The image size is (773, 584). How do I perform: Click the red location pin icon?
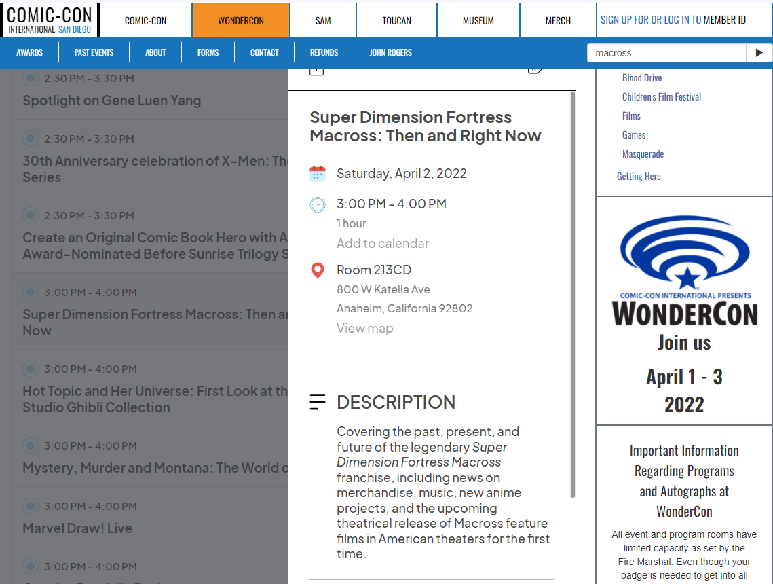[x=318, y=270]
